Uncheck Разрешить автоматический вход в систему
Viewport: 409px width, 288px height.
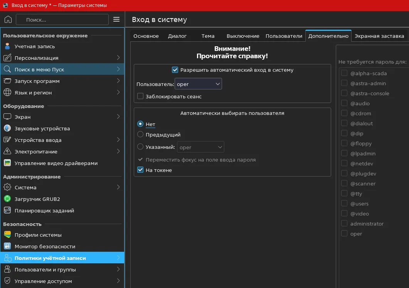click(x=175, y=70)
